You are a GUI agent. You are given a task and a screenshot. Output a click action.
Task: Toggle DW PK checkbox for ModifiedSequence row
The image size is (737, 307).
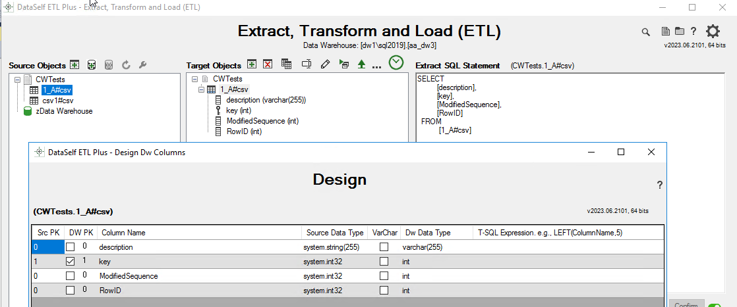pyautogui.click(x=70, y=276)
